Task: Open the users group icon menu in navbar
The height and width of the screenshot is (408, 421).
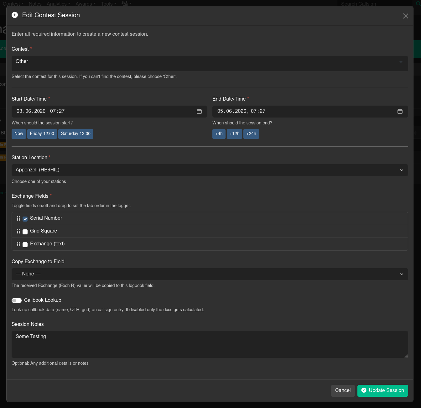Action: tap(127, 4)
